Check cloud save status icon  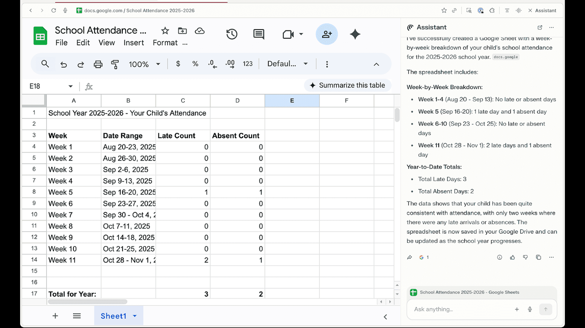tap(200, 30)
